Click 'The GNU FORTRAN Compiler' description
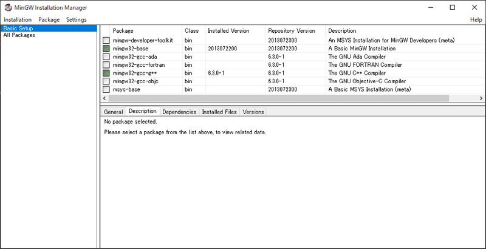Screen dimensions: 486x249 click(x=365, y=65)
